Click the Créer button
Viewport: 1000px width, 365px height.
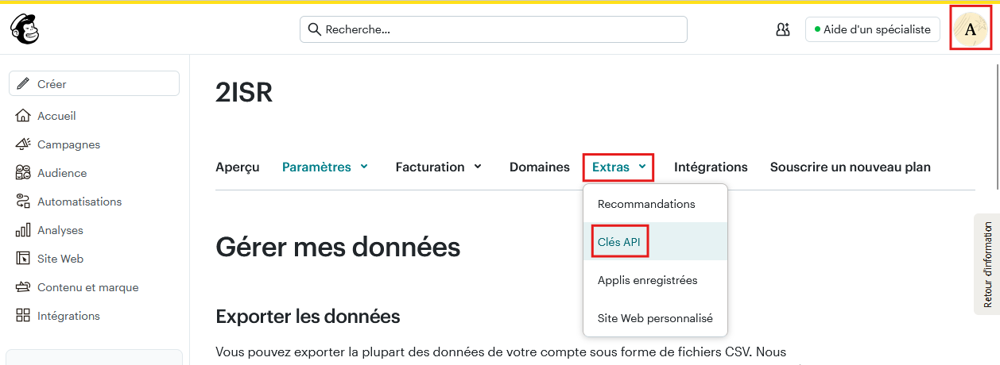coord(94,83)
